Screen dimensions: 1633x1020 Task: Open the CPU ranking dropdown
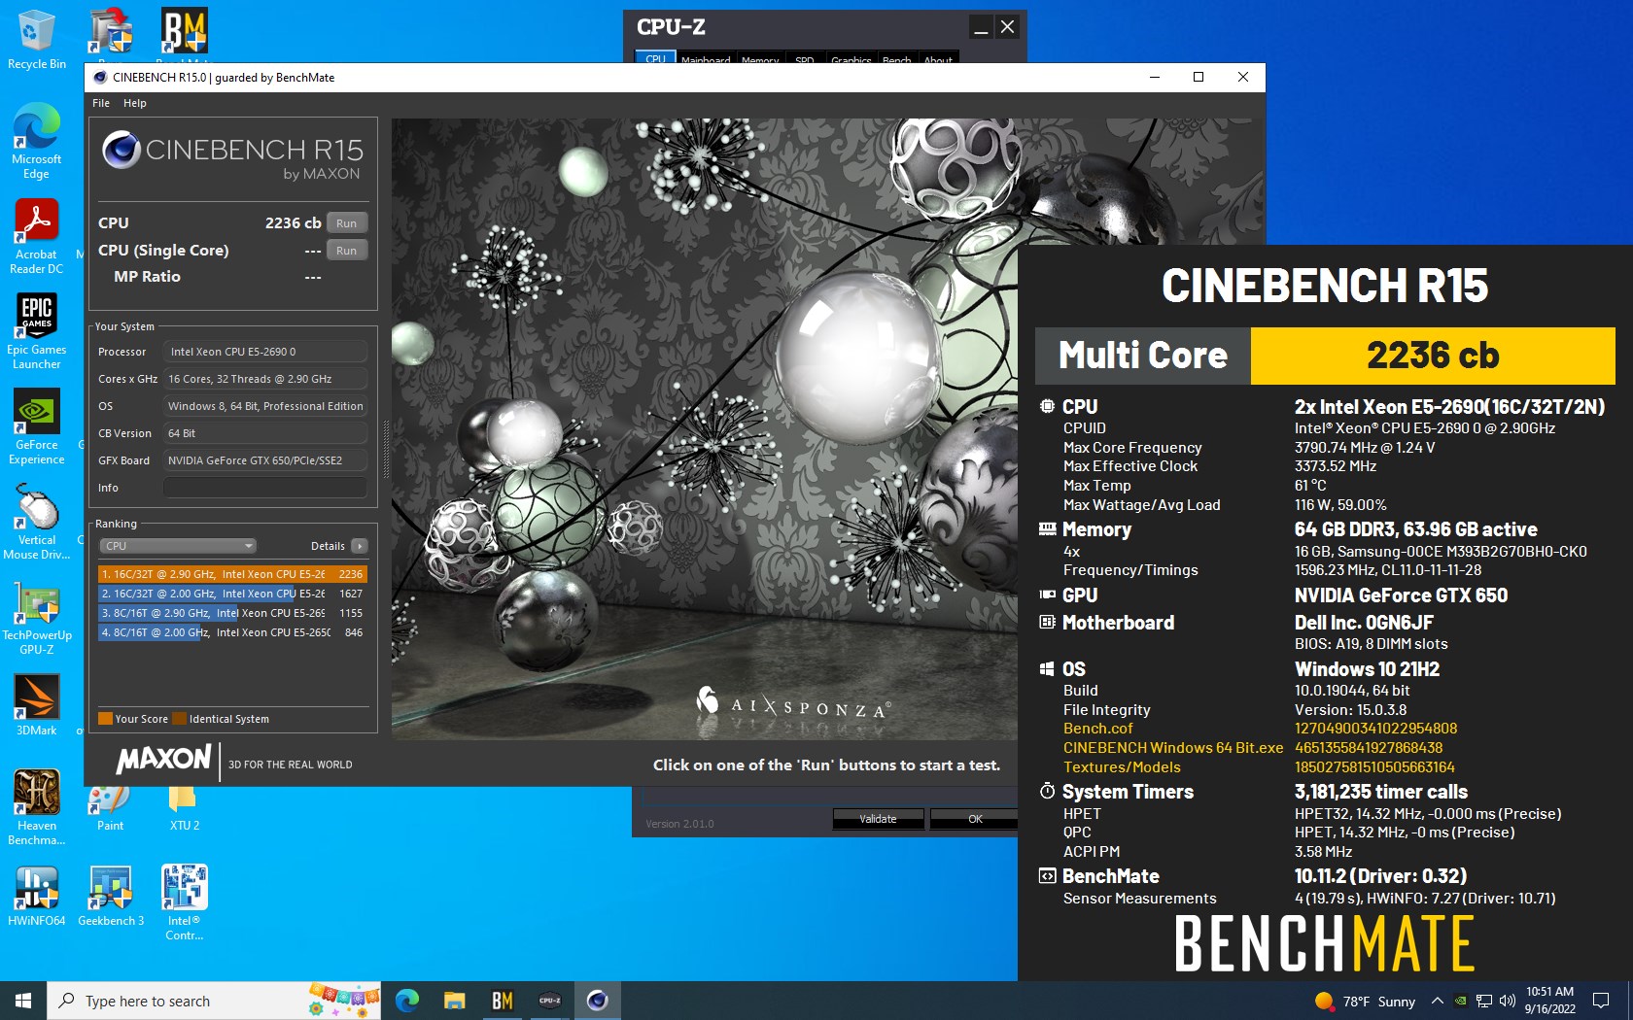click(179, 546)
